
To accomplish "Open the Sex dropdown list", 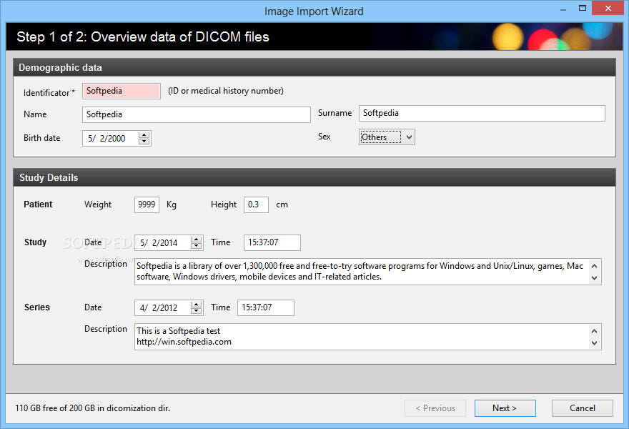I will (387, 137).
